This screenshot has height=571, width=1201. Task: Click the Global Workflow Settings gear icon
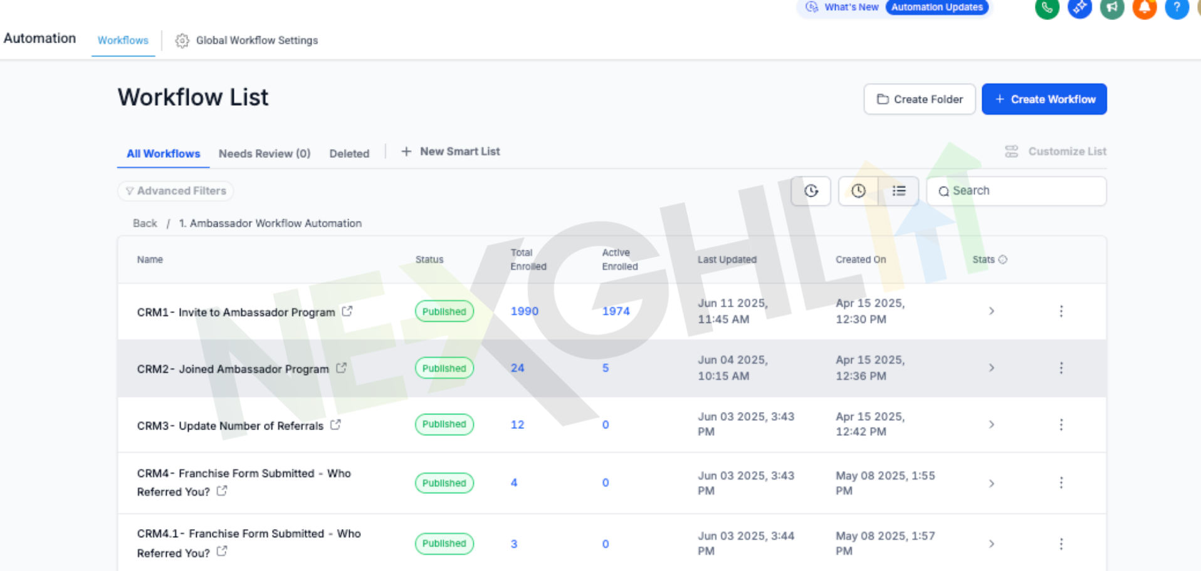coord(182,41)
